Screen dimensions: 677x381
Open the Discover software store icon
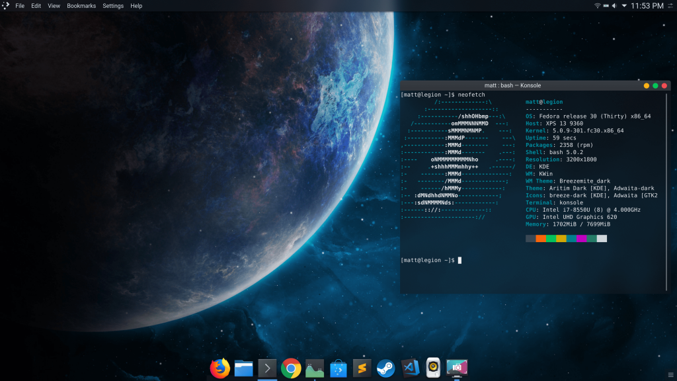click(x=338, y=368)
